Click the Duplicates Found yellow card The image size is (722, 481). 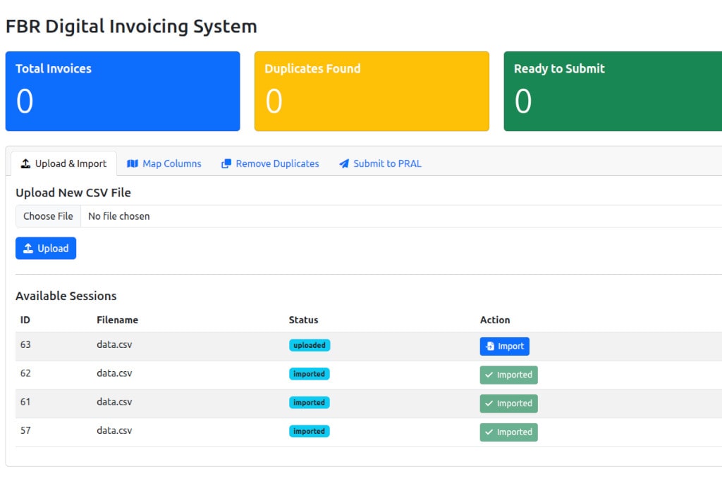pyautogui.click(x=372, y=91)
